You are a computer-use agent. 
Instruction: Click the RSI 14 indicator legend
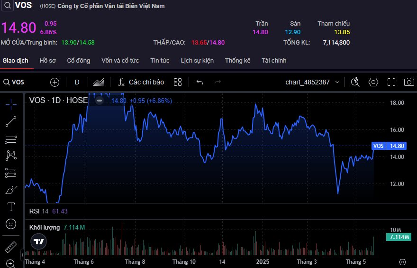click(x=48, y=211)
